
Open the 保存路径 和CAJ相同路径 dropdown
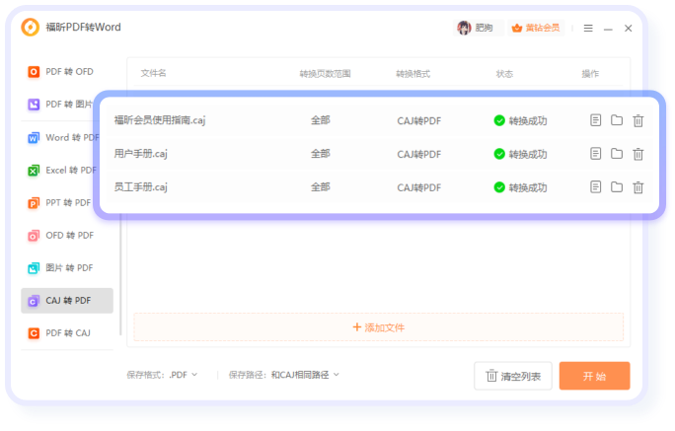click(305, 375)
